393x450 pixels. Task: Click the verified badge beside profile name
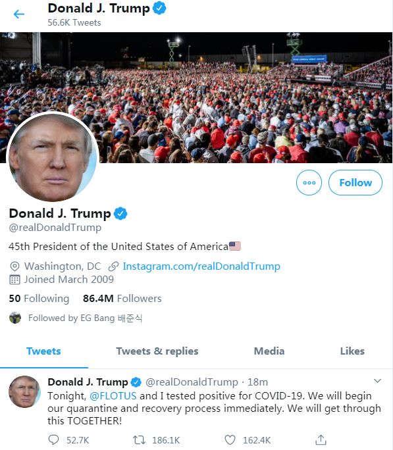click(120, 214)
